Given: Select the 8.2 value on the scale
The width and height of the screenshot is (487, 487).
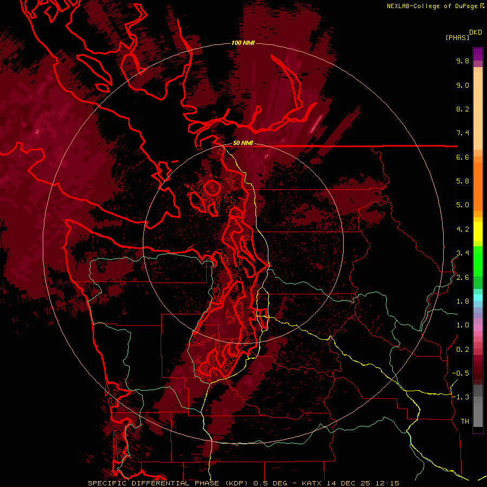Looking at the screenshot, I should tap(463, 109).
